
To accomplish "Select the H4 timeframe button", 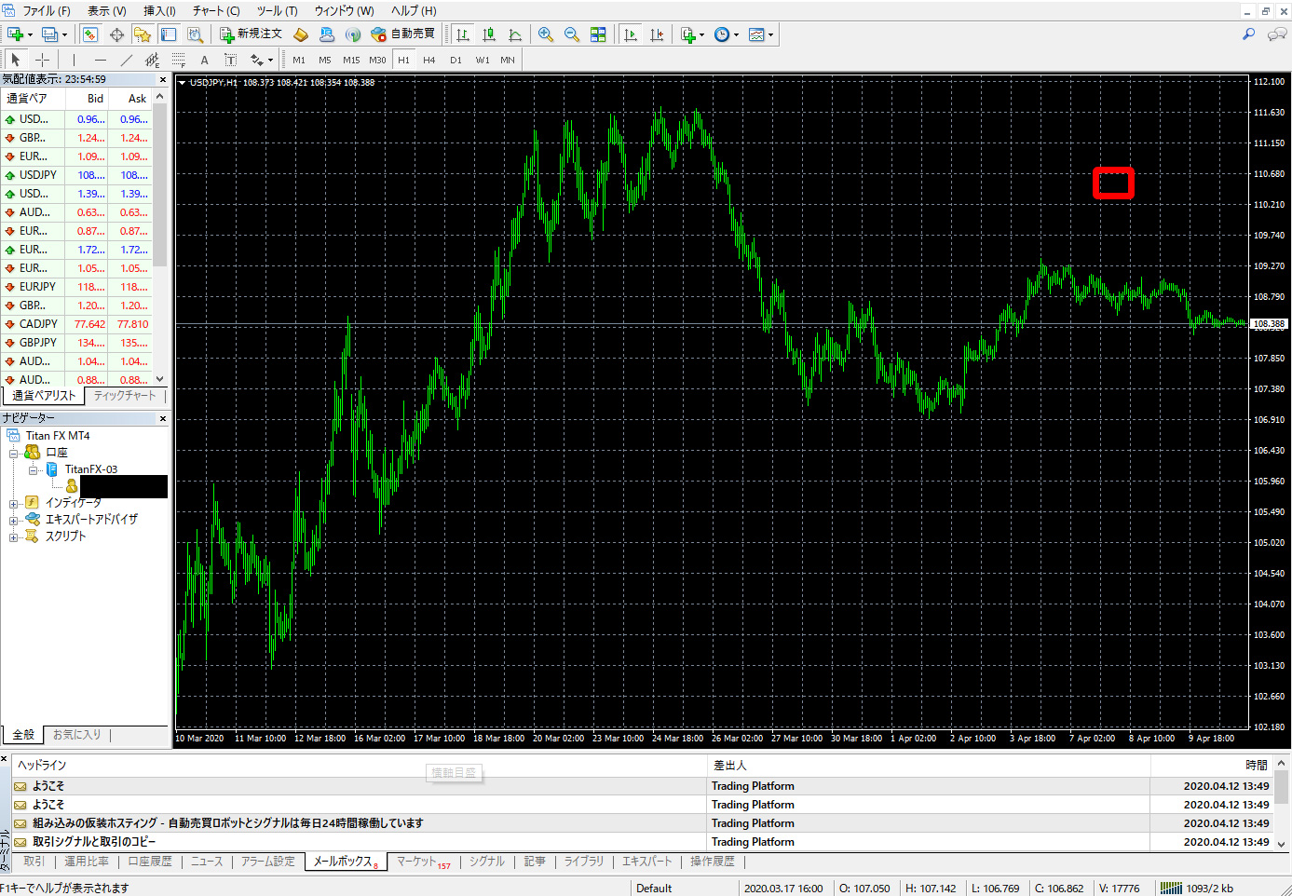I will point(429,60).
